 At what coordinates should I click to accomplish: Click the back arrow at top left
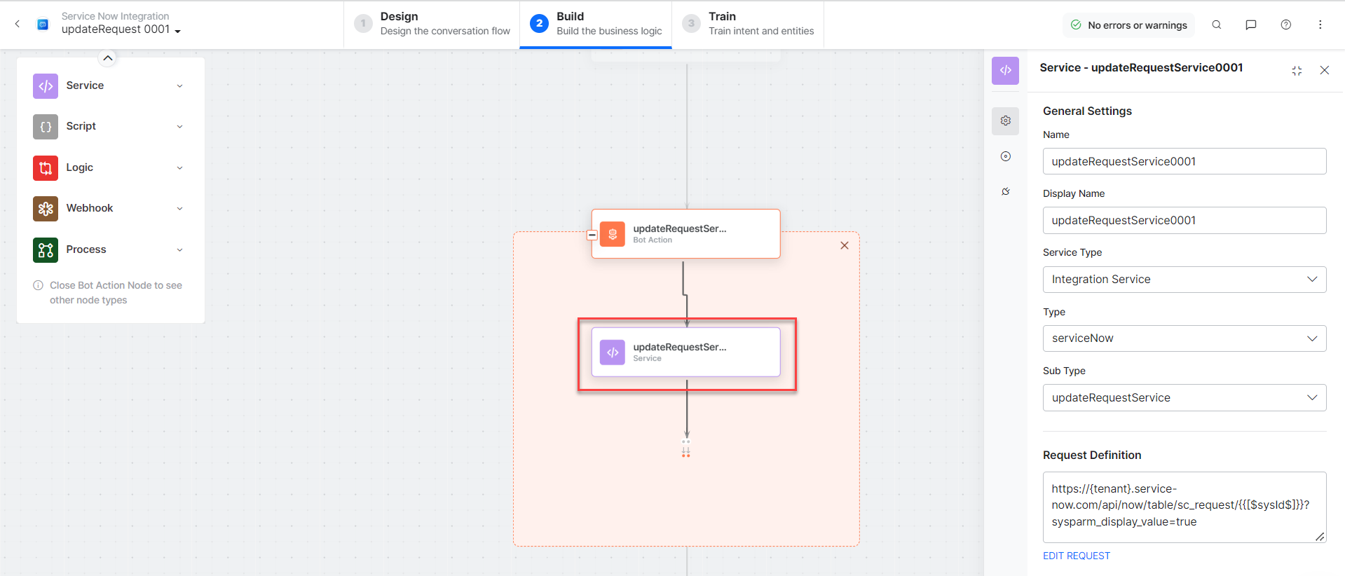click(x=18, y=24)
